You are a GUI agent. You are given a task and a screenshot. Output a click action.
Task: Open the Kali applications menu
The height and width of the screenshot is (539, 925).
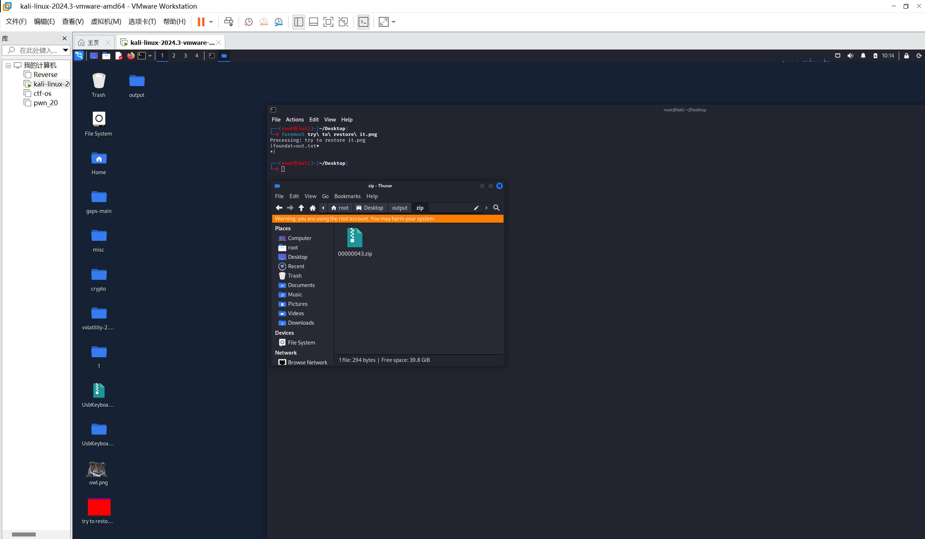tap(79, 55)
